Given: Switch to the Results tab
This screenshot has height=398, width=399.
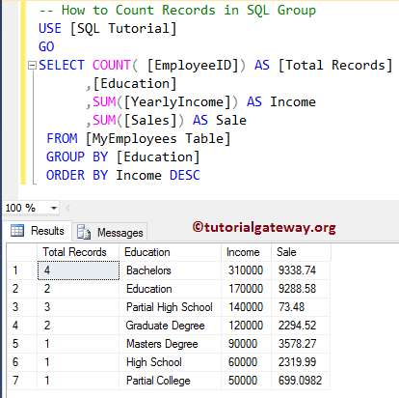Looking at the screenshot, I should pos(39,231).
